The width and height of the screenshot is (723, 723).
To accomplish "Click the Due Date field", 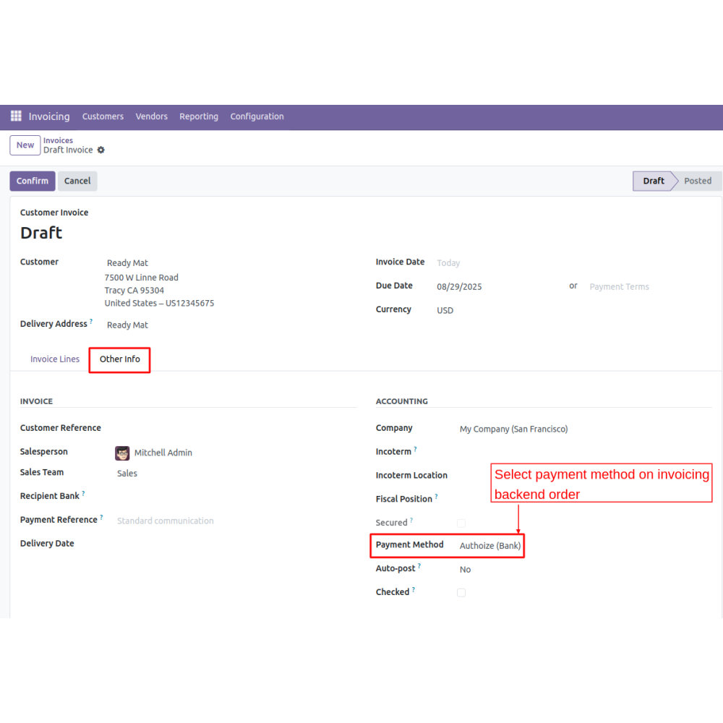I will click(459, 287).
